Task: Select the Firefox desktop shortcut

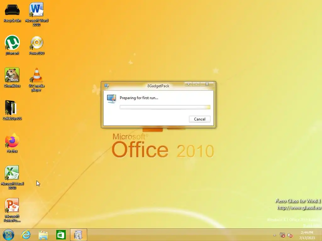Action: 12,143
